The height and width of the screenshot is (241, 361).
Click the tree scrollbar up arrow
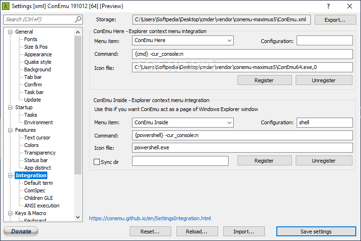pos(78,32)
